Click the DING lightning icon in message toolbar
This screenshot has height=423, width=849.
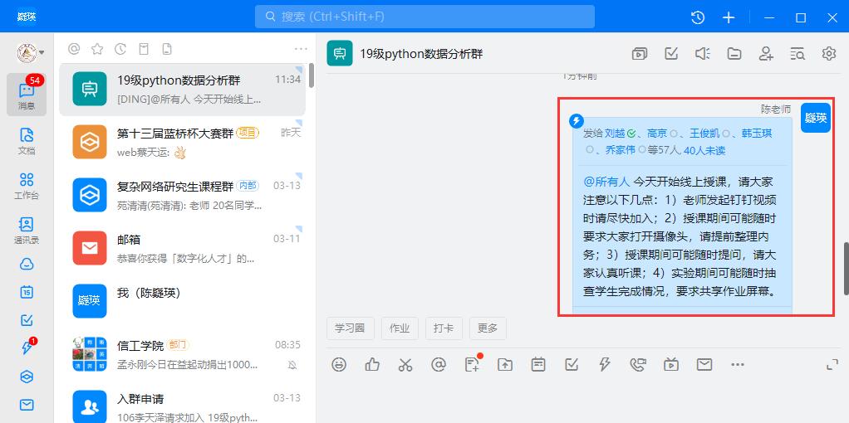coord(605,364)
